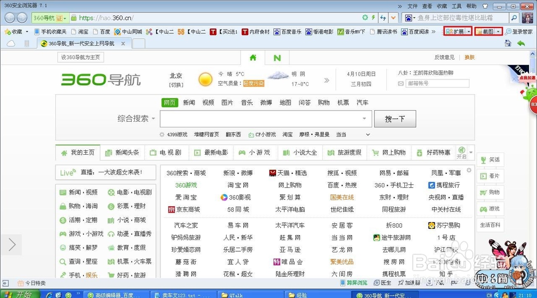Image resolution: width=537 pixels, height=298 pixels.
Task: Expand more bookmarks chevron
Action: [433, 32]
